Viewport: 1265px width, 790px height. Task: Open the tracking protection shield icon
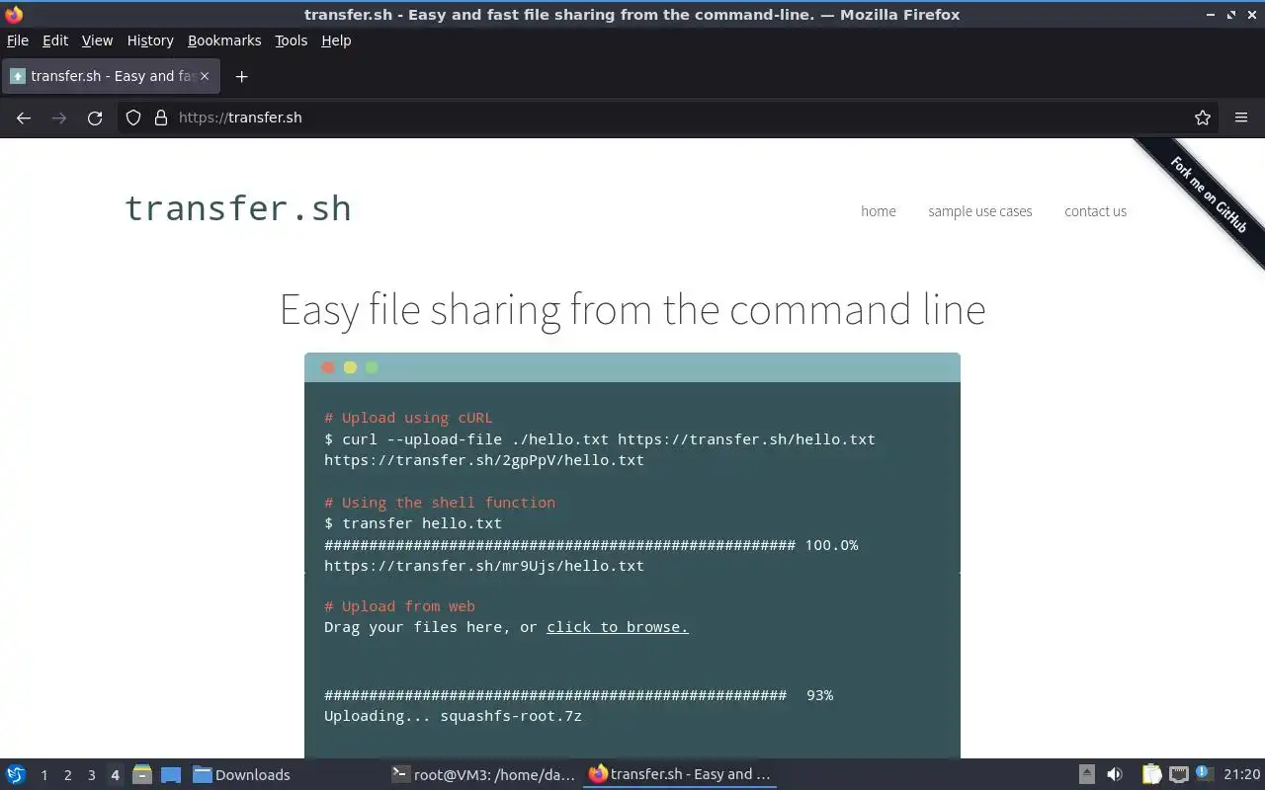click(133, 118)
